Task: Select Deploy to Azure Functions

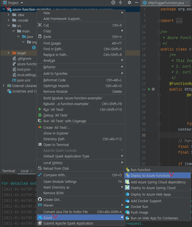Action: (150, 176)
